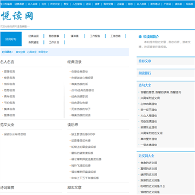Click the blue icon beside 悦读网简介
195x195 pixels.
click(x=140, y=37)
